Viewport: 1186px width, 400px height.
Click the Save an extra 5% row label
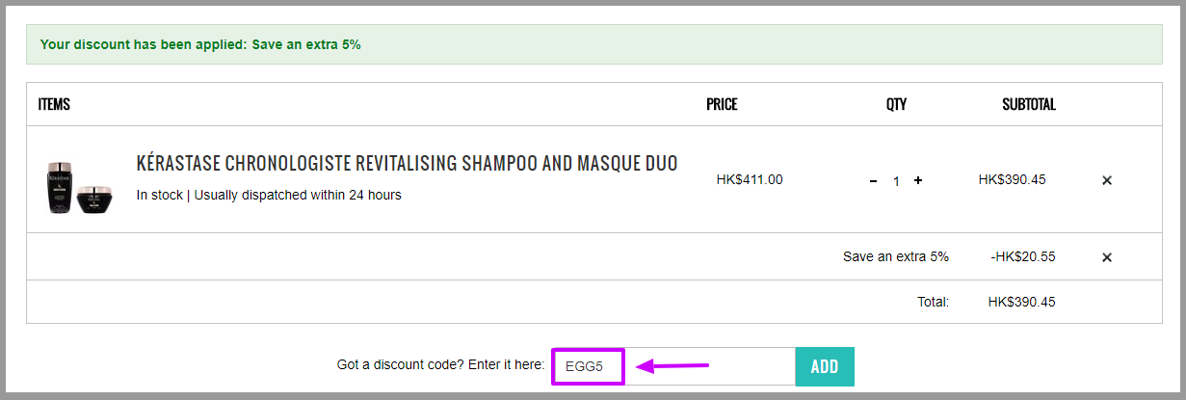pos(896,256)
